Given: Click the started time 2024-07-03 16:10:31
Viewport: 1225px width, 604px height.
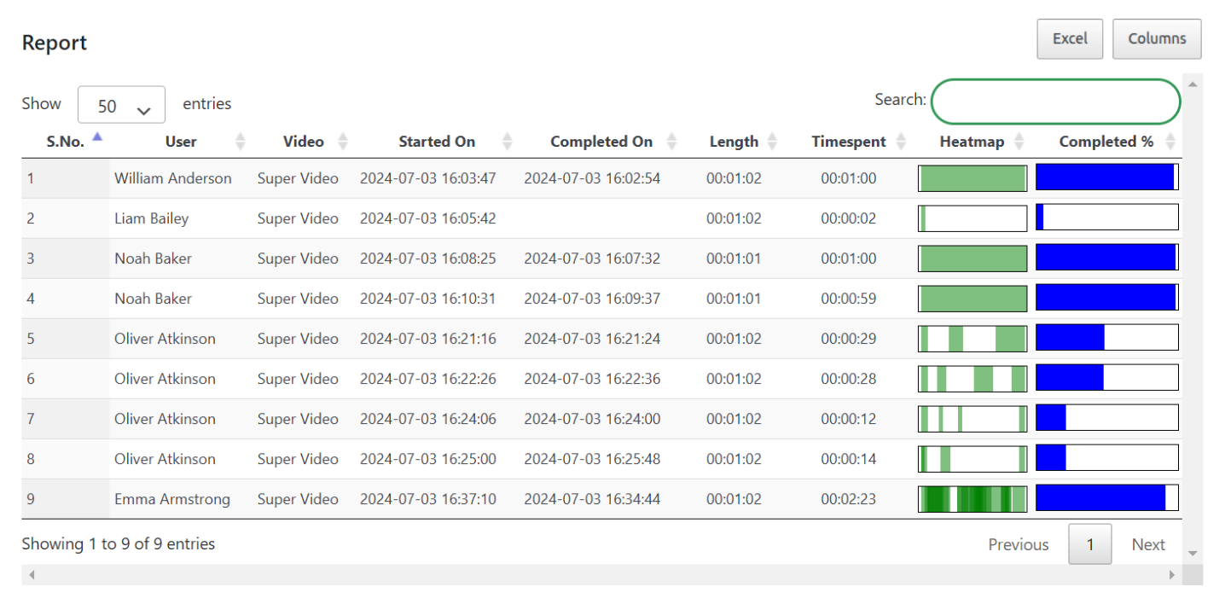Looking at the screenshot, I should coord(428,299).
